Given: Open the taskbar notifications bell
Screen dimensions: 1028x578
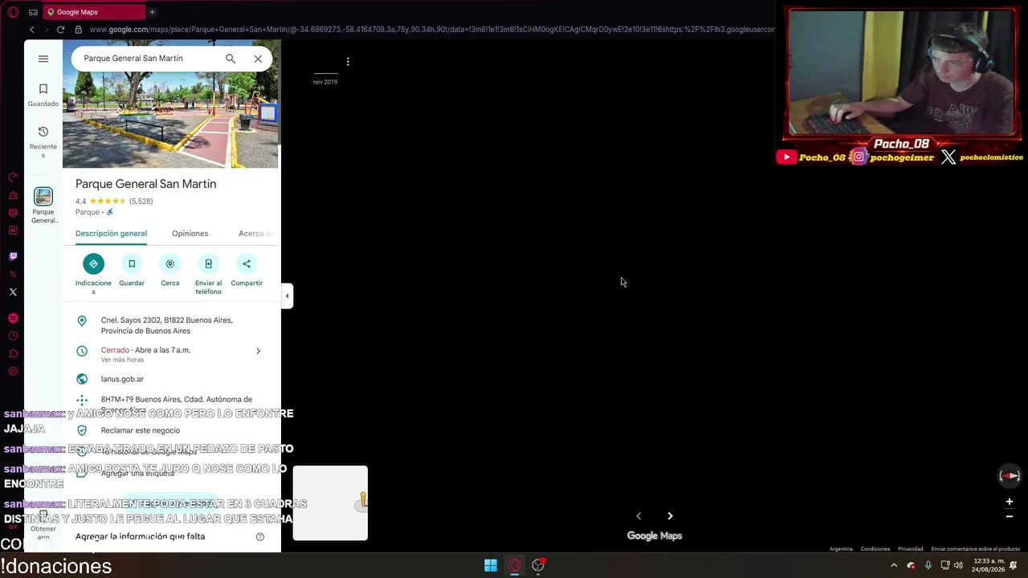Looking at the screenshot, I should pyautogui.click(x=1014, y=565).
